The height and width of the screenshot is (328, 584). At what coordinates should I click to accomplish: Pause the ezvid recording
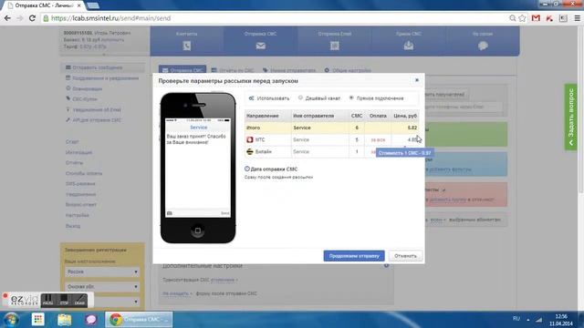(x=47, y=300)
